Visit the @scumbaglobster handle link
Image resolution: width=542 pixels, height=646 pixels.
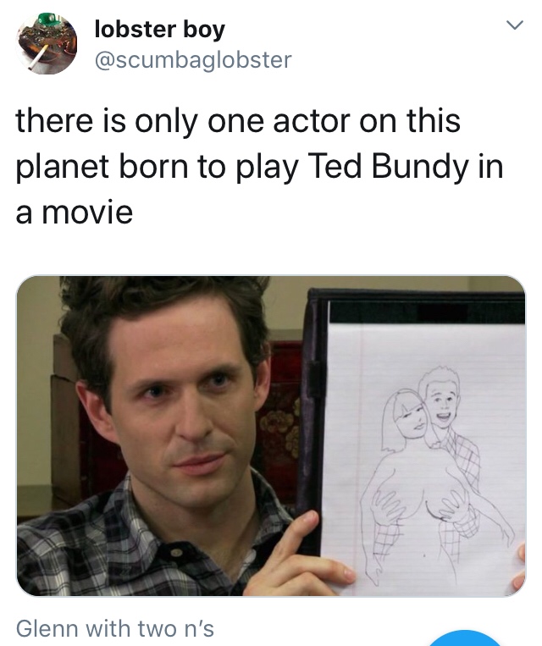[x=193, y=60]
